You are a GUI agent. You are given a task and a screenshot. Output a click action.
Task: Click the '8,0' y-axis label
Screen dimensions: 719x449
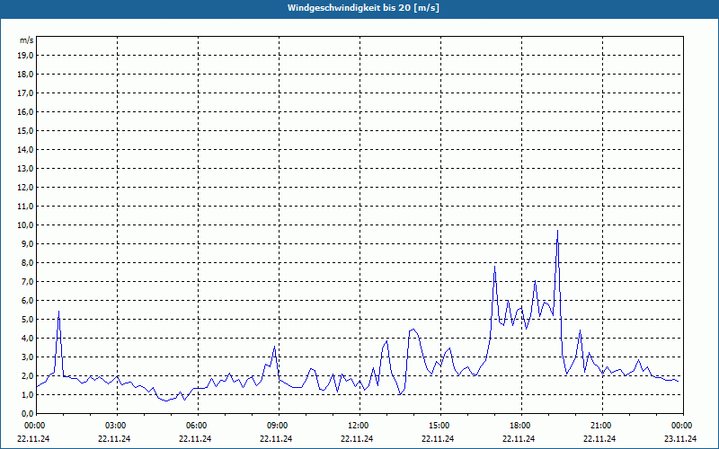pos(27,262)
